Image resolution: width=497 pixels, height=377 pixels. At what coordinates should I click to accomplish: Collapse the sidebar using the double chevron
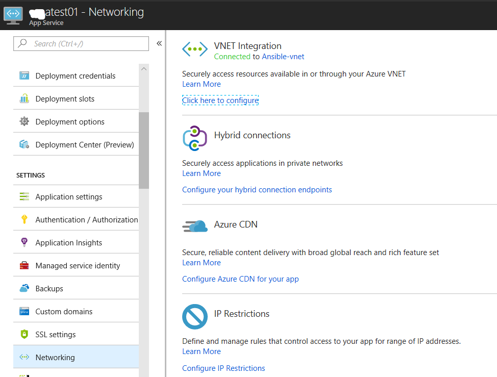[x=159, y=43]
